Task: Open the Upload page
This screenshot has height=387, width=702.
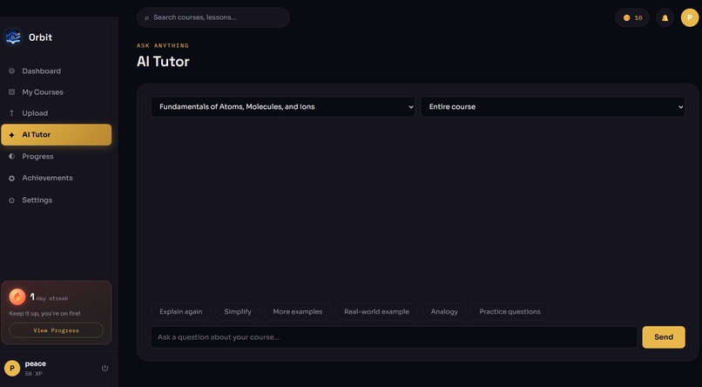Action: [57, 113]
